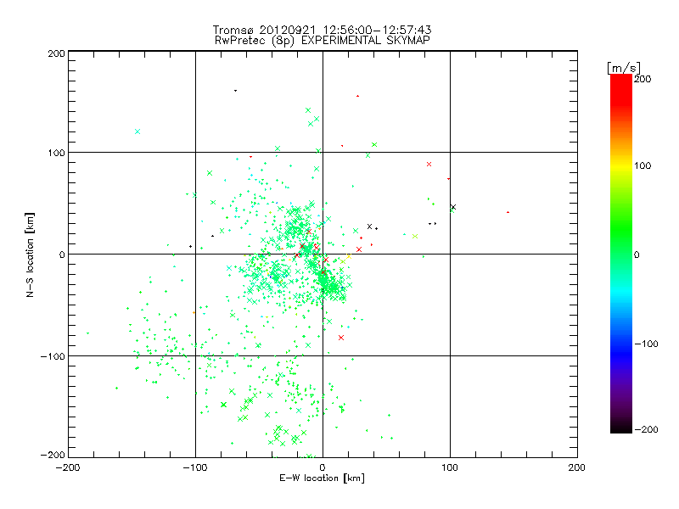The width and height of the screenshot is (679, 509).
Task: Click the y-axis tick label '100'
Action: point(56,153)
